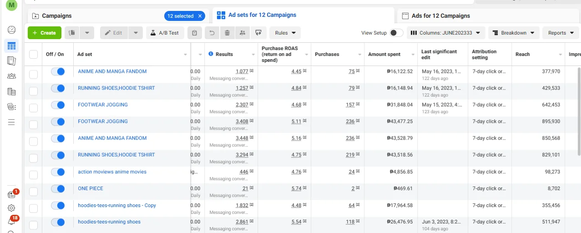The height and width of the screenshot is (233, 581).
Task: Open the Ad set column sort arrow
Action: pyautogui.click(x=186, y=55)
